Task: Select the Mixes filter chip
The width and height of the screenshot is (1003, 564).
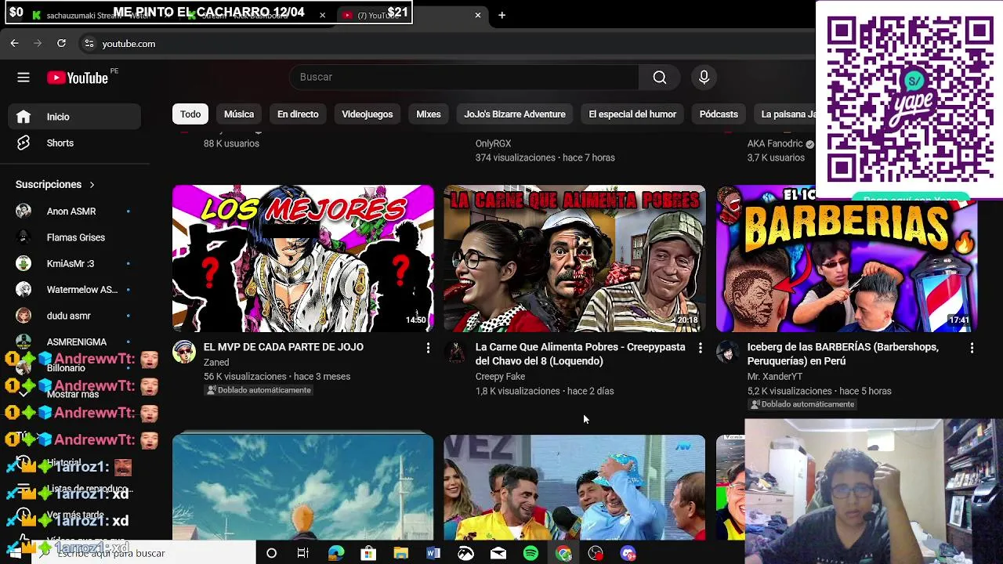Action: pos(429,114)
